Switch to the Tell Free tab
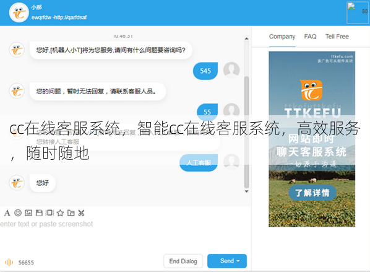 click(x=337, y=37)
